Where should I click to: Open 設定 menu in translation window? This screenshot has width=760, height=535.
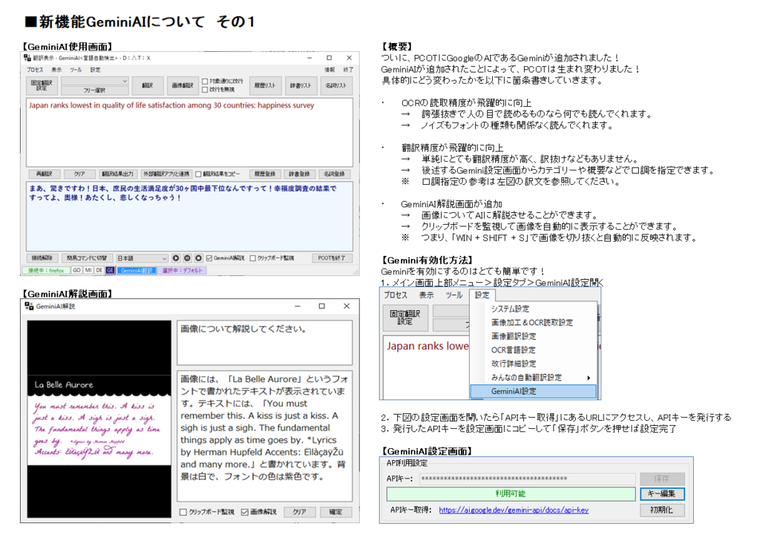pyautogui.click(x=96, y=70)
